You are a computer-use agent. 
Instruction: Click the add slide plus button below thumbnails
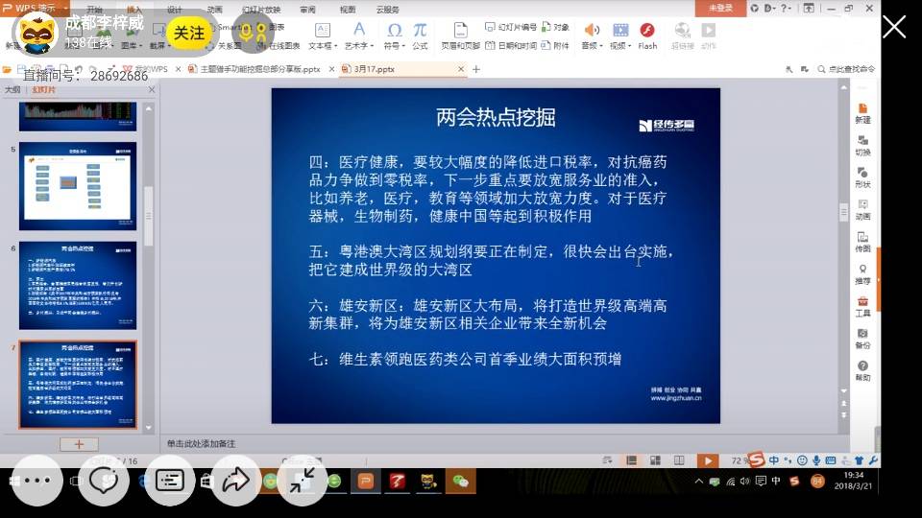(79, 444)
